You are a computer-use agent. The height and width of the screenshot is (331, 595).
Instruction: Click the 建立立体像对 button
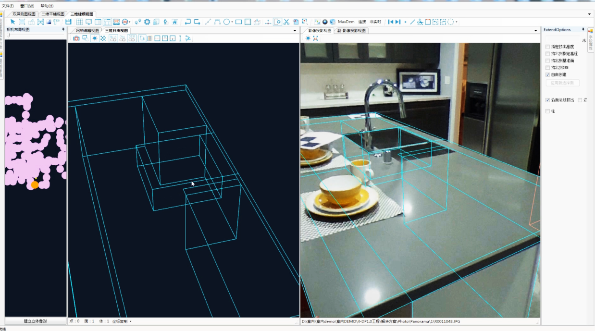(x=36, y=321)
